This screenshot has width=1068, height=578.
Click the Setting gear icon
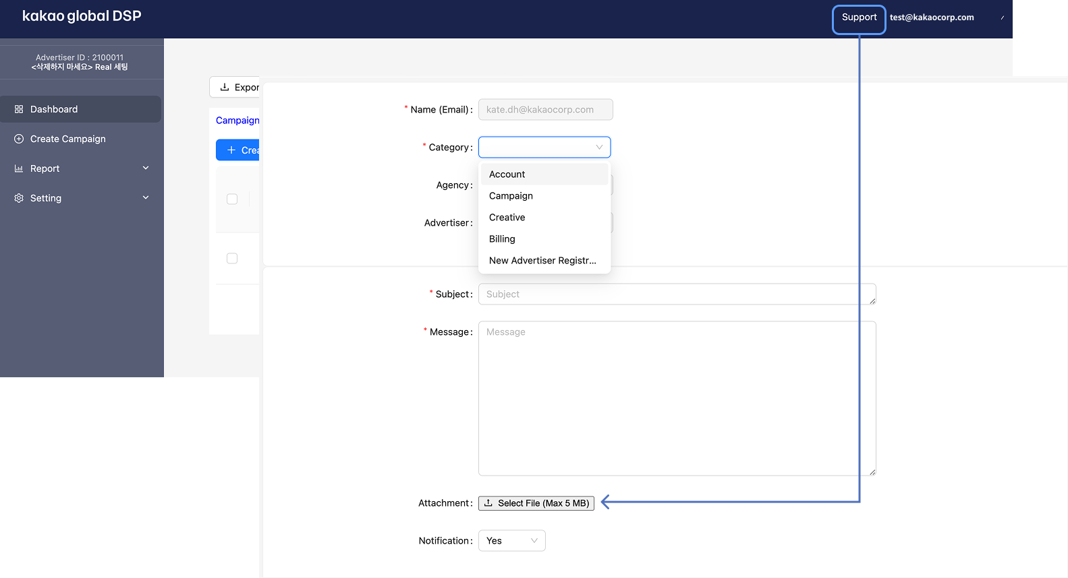click(19, 198)
